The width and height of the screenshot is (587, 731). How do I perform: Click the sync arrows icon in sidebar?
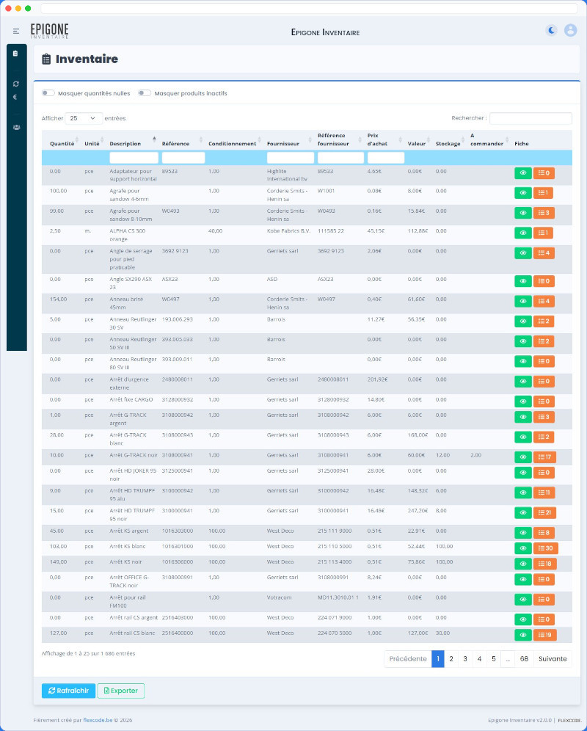pos(15,84)
